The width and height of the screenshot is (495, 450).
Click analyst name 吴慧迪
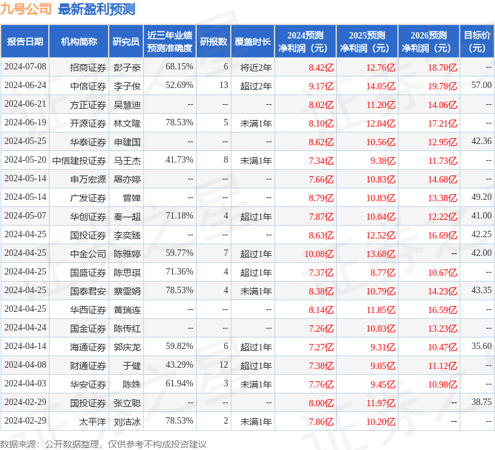127,105
